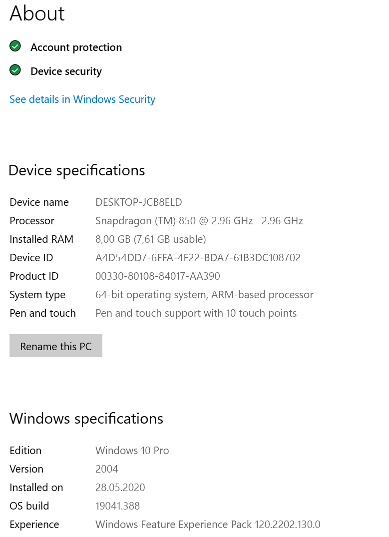Click the Device specifications heading
The image size is (389, 537).
click(77, 170)
